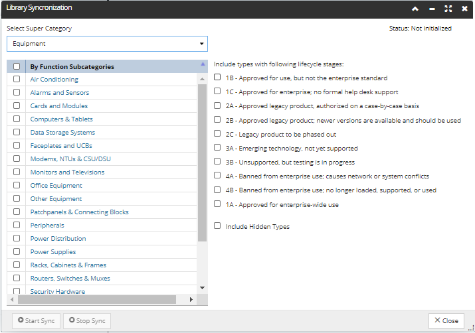This screenshot has width=475, height=333.
Task: Click list scrollbar up arrow
Action: click(x=203, y=79)
